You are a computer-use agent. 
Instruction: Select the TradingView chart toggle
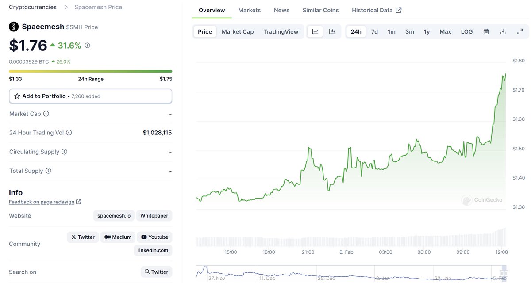click(x=281, y=31)
